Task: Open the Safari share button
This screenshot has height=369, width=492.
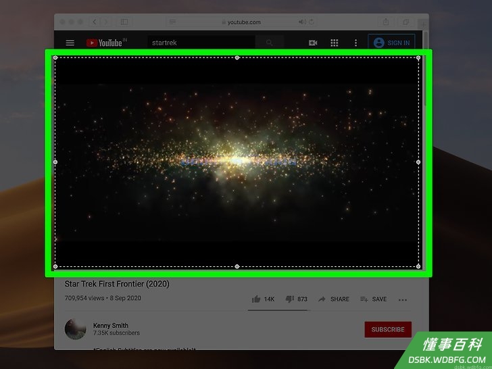Action: click(386, 22)
